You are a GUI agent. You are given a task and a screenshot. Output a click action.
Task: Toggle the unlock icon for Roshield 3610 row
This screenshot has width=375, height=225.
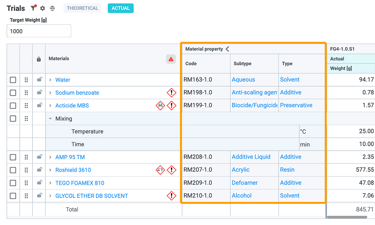[x=40, y=170]
